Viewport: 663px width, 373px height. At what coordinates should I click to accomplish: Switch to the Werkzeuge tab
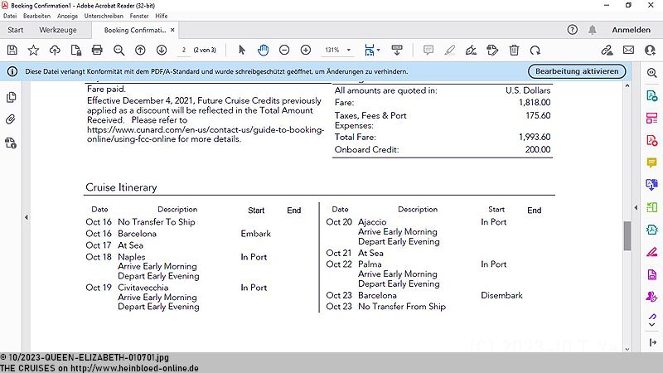58,30
